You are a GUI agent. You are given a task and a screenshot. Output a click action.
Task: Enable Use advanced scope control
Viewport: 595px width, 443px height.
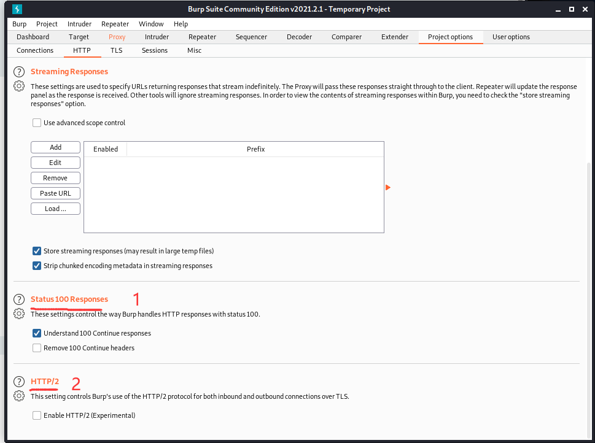37,123
